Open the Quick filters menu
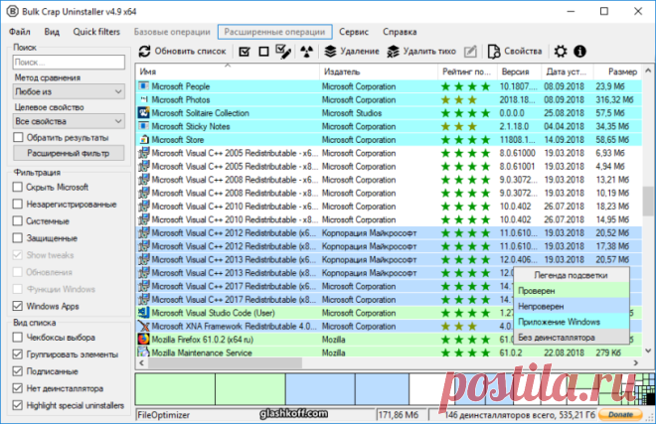Screen dimensions: 656x424 (96, 32)
